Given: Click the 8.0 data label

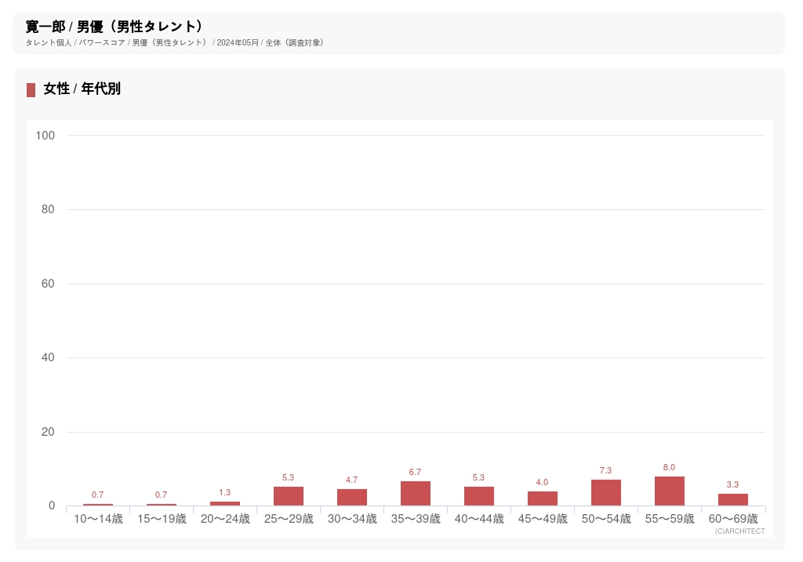Looking at the screenshot, I should pyautogui.click(x=669, y=467).
